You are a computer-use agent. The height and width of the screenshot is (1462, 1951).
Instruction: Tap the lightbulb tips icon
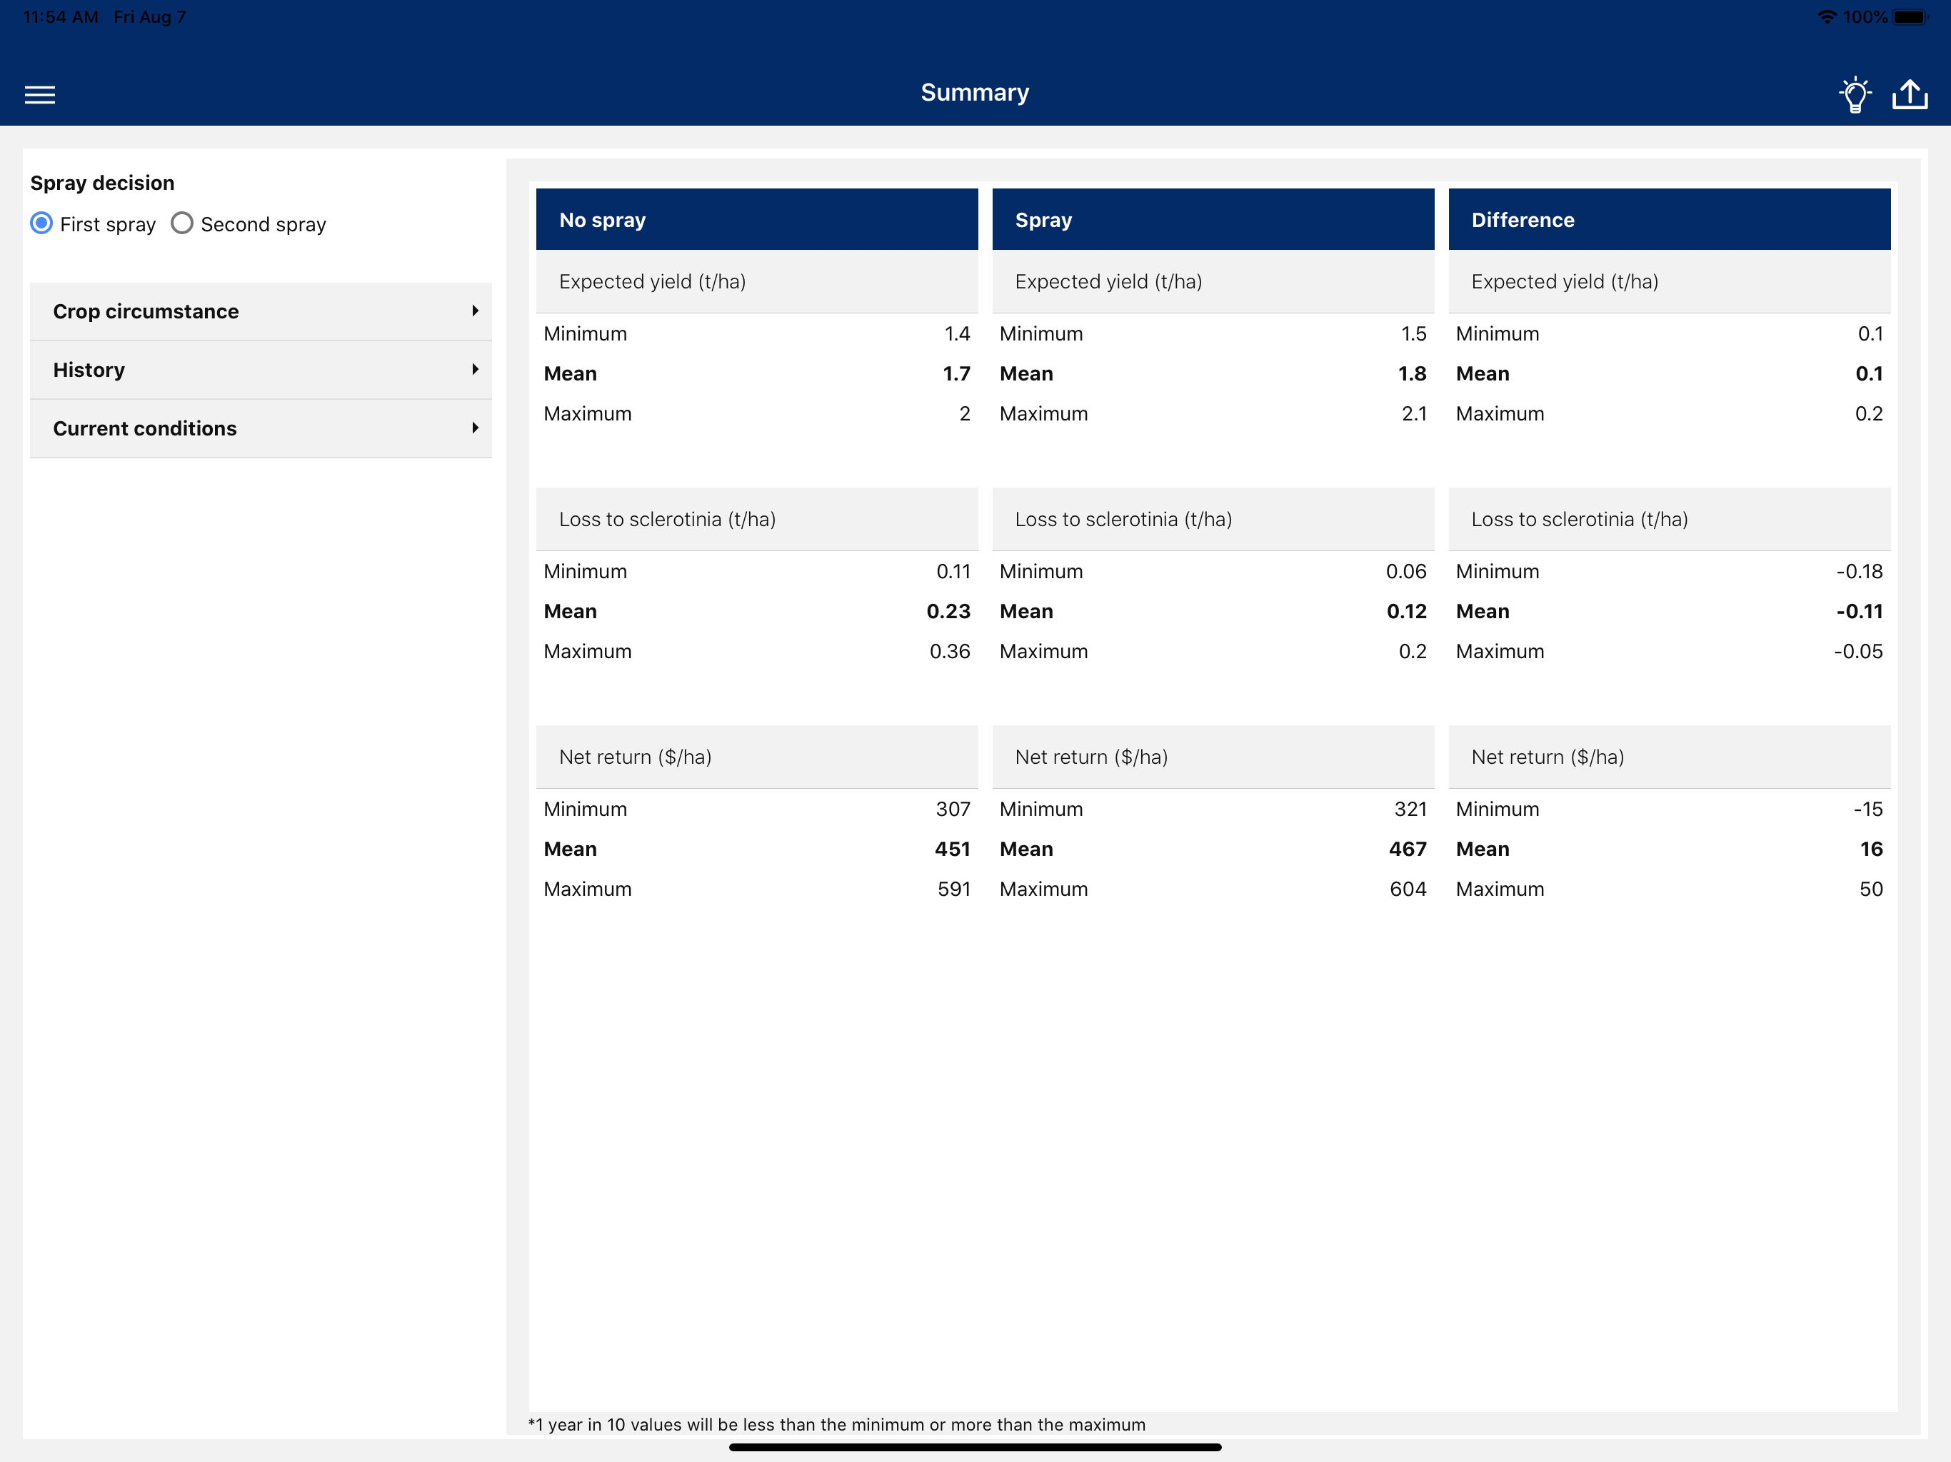1855,94
